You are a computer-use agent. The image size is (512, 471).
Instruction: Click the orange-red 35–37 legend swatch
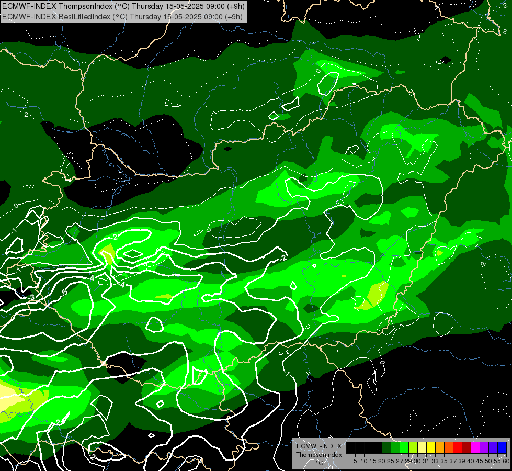[x=449, y=447]
